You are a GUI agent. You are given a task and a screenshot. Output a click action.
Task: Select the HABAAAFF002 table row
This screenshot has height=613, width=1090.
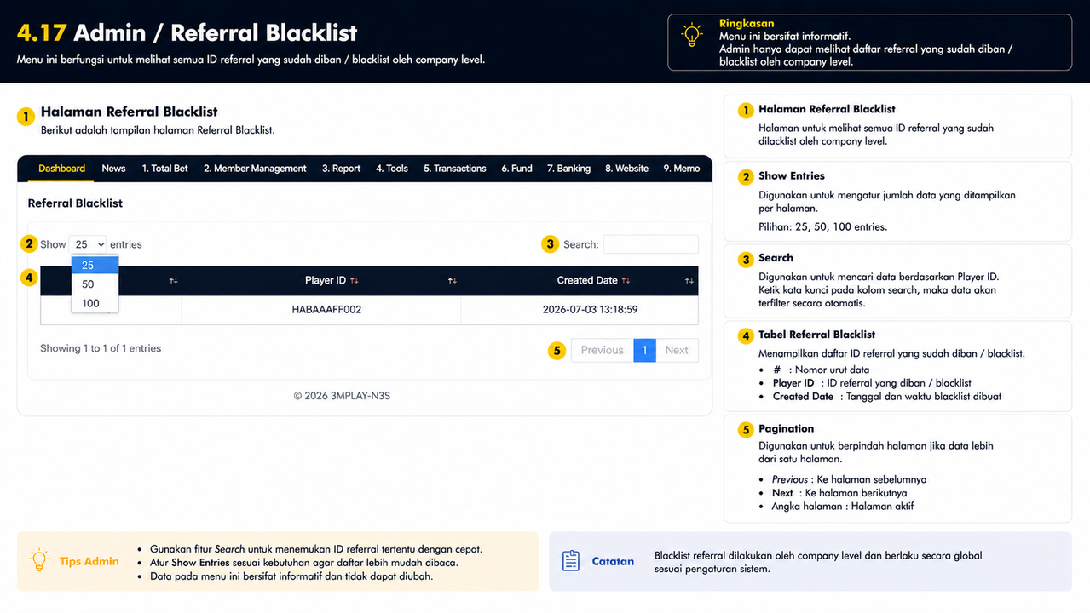tap(369, 310)
